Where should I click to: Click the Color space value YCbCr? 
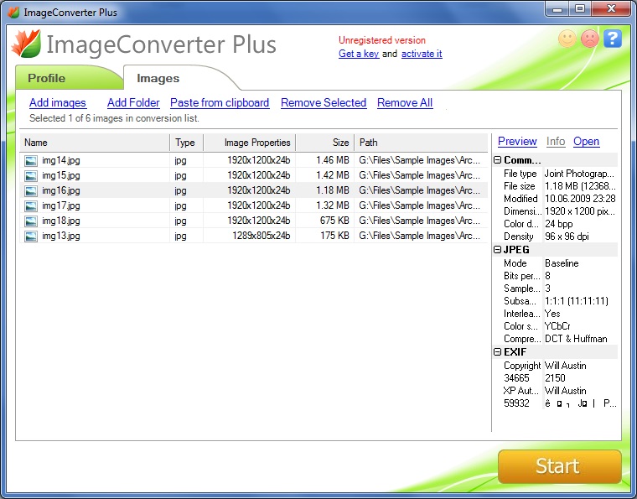pyautogui.click(x=557, y=326)
